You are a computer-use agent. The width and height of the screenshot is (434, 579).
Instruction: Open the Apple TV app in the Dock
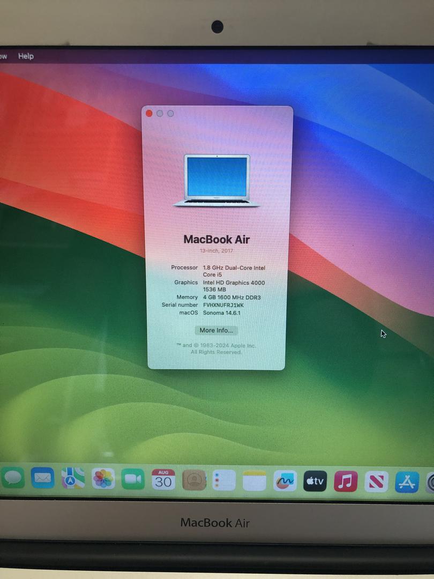click(x=315, y=481)
